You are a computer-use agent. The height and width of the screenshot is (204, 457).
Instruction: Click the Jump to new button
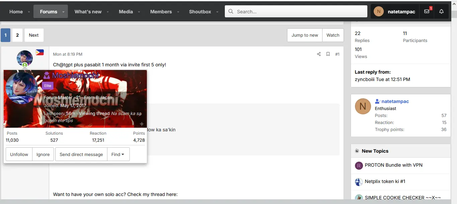(x=305, y=35)
